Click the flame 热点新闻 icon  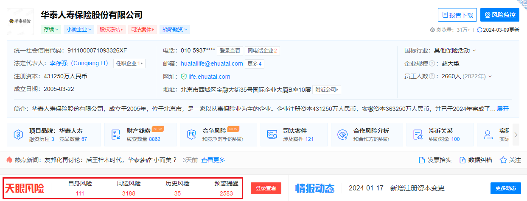(x=10, y=160)
